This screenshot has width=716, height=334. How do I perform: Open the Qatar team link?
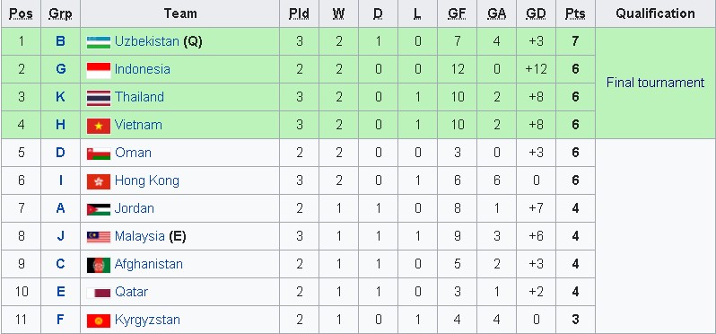(132, 292)
